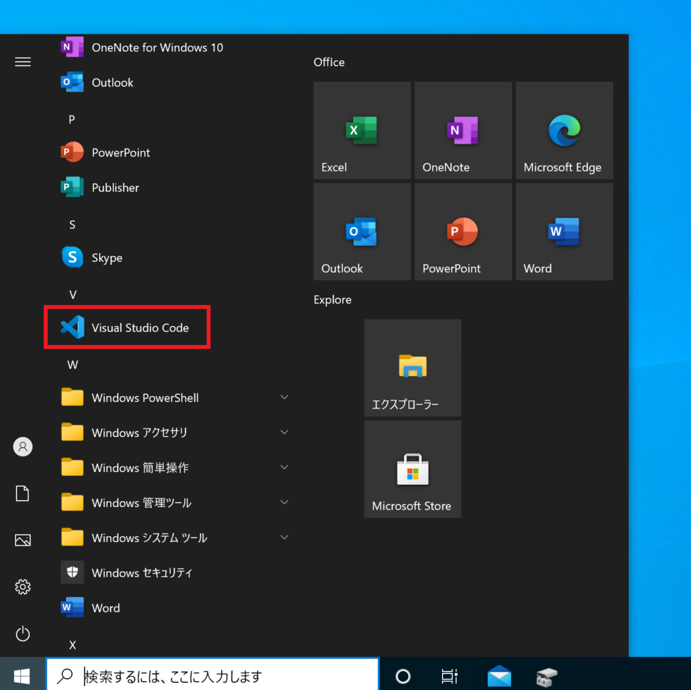Screen dimensions: 691x690
Task: Open the Pictures folder shortcut
Action: pyautogui.click(x=22, y=540)
